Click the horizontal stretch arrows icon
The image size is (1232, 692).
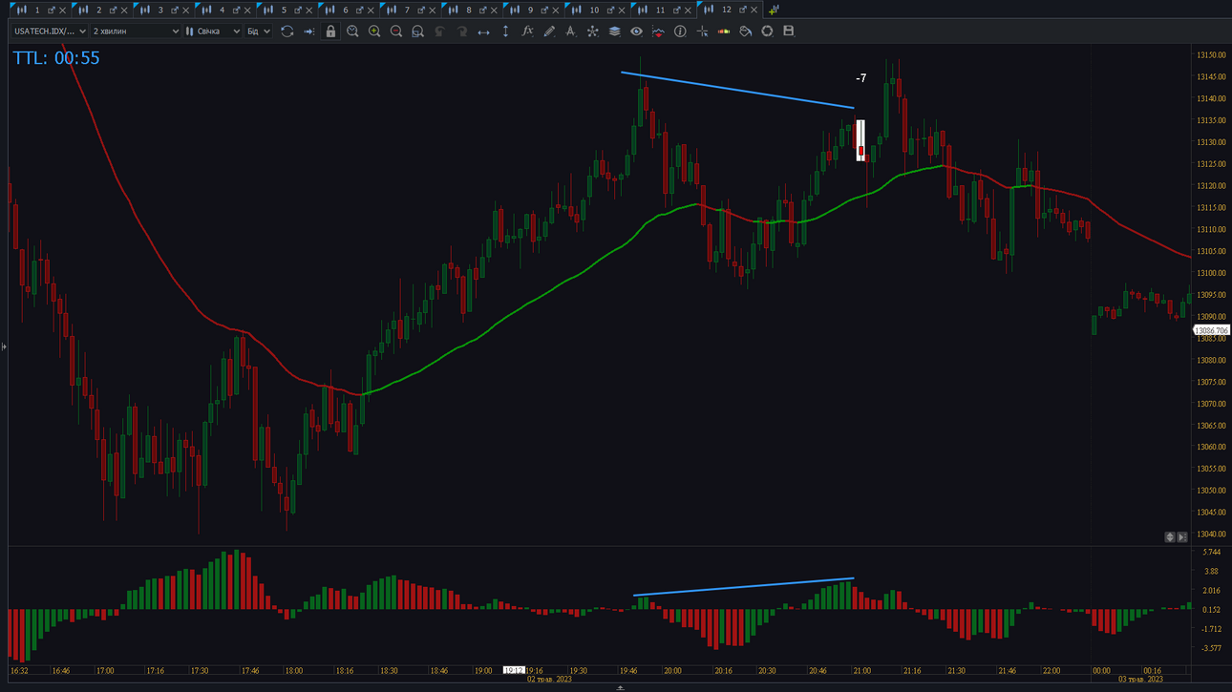(x=483, y=31)
